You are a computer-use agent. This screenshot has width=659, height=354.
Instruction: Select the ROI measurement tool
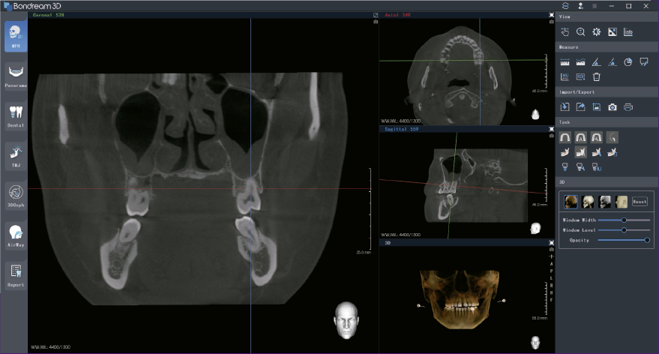click(580, 77)
